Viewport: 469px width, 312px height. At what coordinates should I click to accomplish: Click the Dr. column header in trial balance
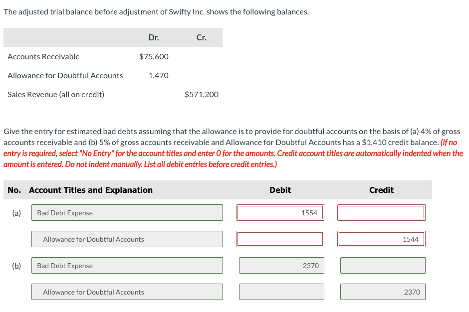(x=154, y=37)
